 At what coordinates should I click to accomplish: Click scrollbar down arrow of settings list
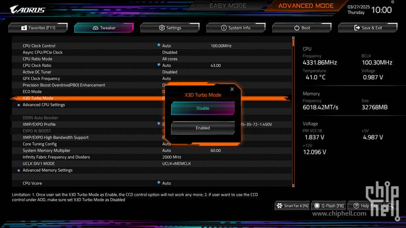tap(293, 186)
